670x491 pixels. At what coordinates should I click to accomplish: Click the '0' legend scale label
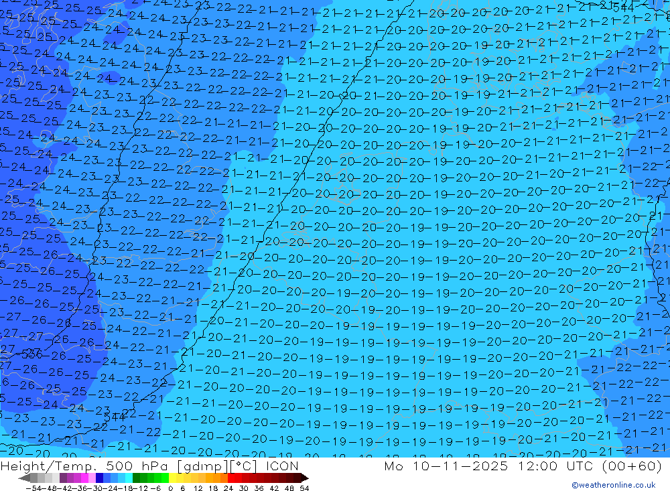coord(170,488)
